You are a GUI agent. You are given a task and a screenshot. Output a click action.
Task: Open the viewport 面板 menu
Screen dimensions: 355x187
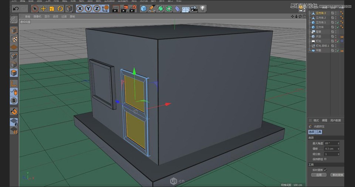click(72, 17)
